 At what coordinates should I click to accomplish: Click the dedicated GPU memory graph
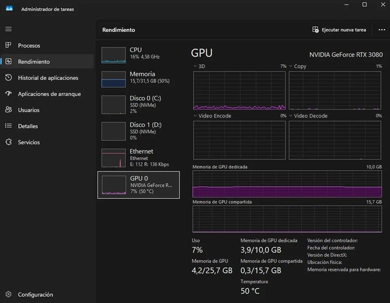click(287, 184)
